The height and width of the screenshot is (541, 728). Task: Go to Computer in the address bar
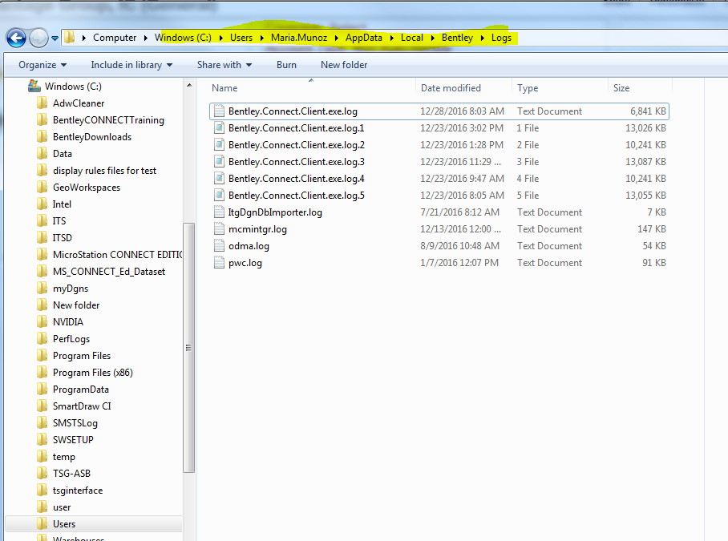pos(115,38)
